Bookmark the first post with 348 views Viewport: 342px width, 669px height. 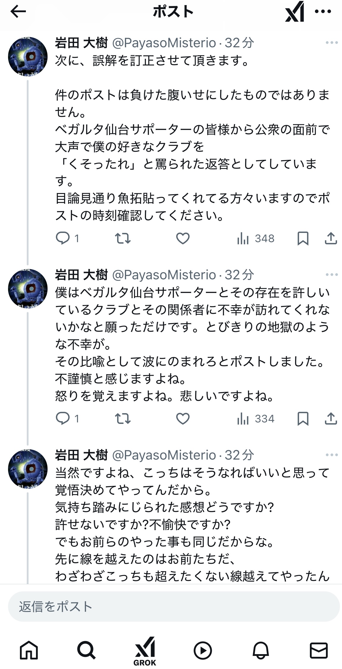[x=303, y=239]
